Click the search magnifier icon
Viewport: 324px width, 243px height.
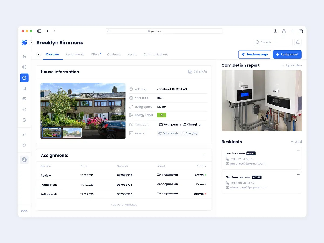click(258, 42)
